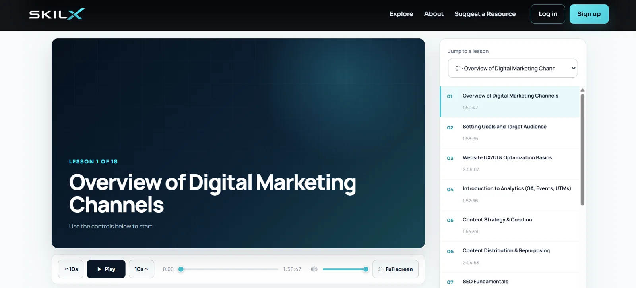This screenshot has width=636, height=288.
Task: Click the Sign up button
Action: click(x=589, y=14)
